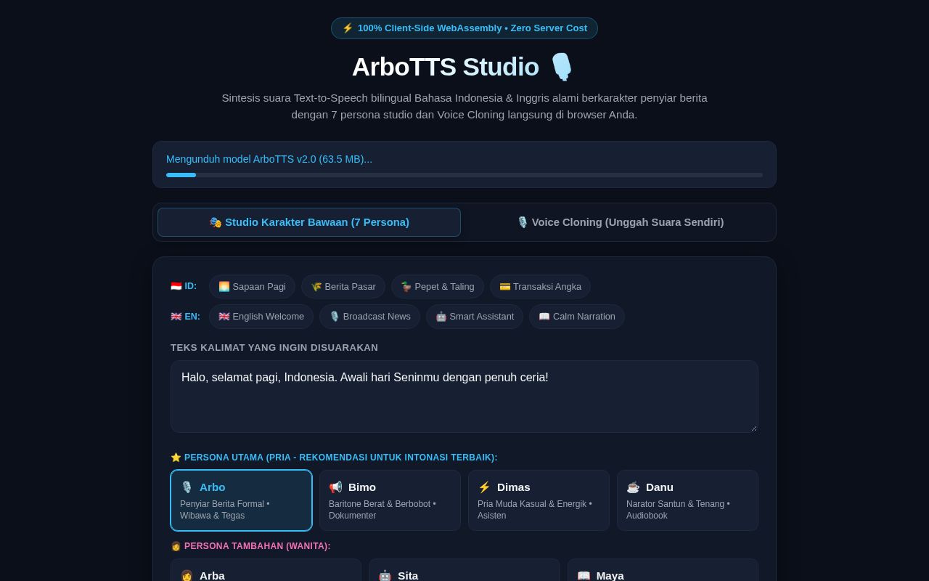929x581 pixels.
Task: Select the Transaksi Angka preset
Action: [x=540, y=287]
